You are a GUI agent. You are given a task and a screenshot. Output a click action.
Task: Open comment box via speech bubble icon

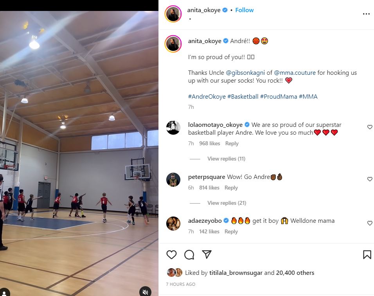tap(189, 254)
